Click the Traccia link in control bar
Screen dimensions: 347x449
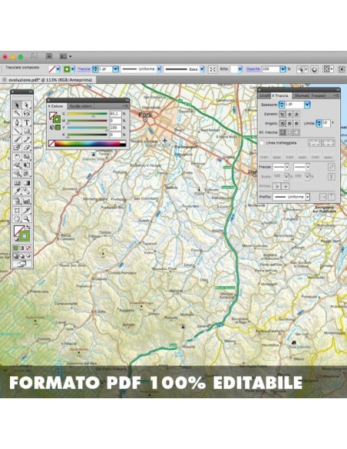pyautogui.click(x=84, y=69)
